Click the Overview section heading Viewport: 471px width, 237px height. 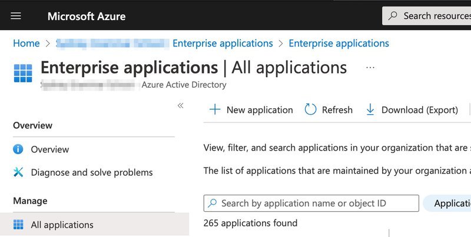click(33, 125)
